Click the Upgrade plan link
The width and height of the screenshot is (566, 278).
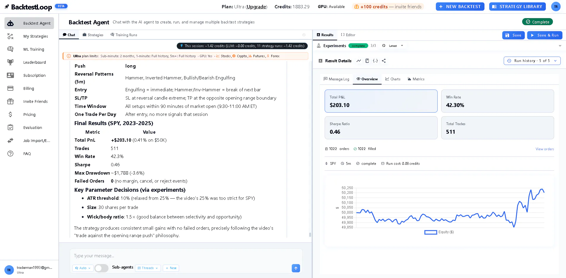click(x=256, y=7)
